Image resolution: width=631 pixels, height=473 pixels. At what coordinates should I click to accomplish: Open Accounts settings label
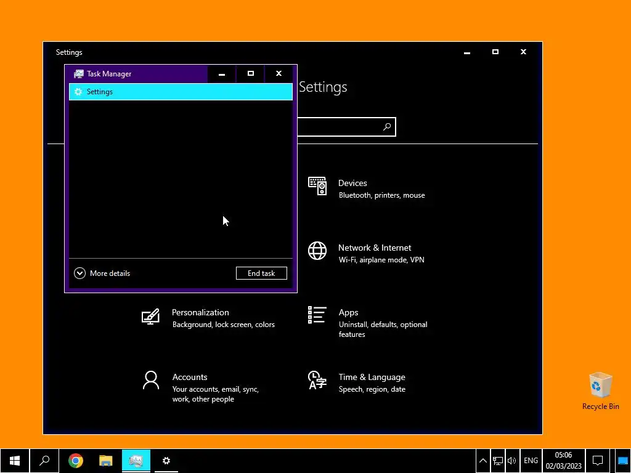(x=190, y=378)
